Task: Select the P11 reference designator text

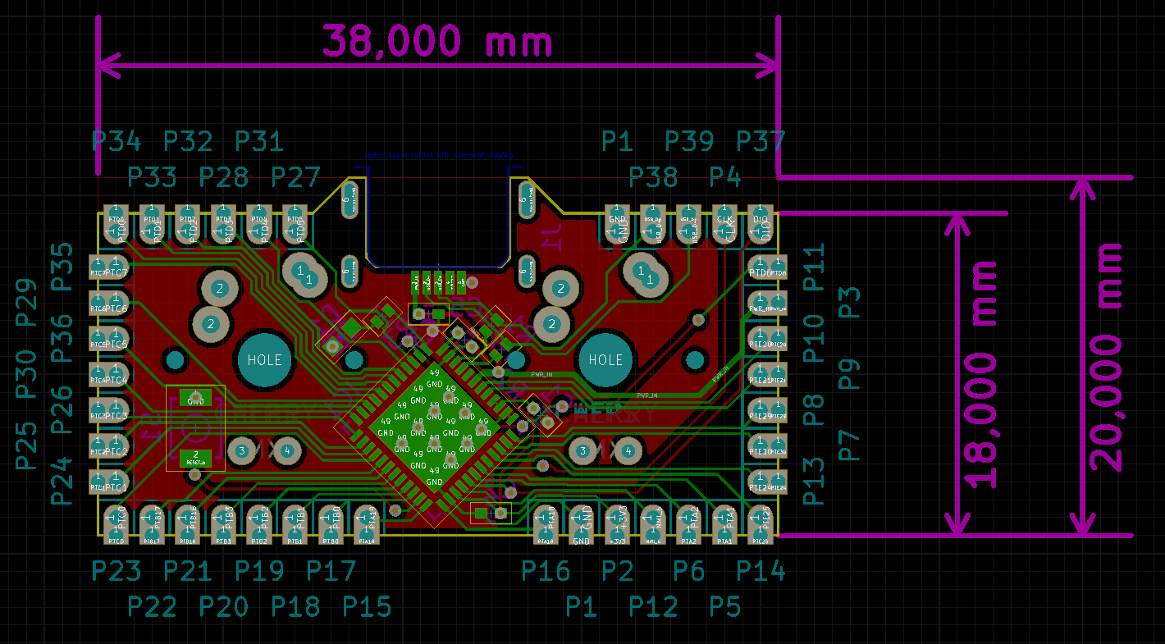Action: (815, 267)
